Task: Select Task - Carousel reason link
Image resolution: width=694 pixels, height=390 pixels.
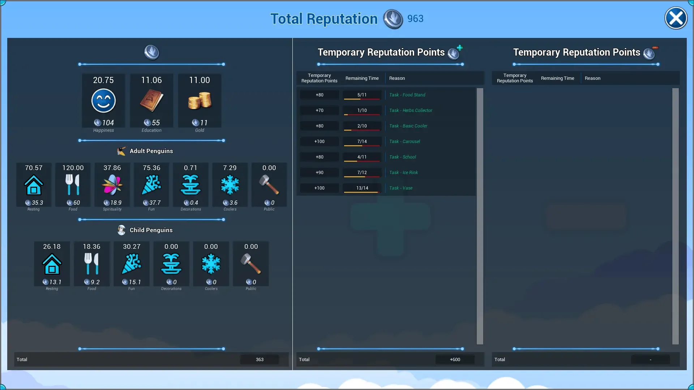Action: [x=404, y=142]
